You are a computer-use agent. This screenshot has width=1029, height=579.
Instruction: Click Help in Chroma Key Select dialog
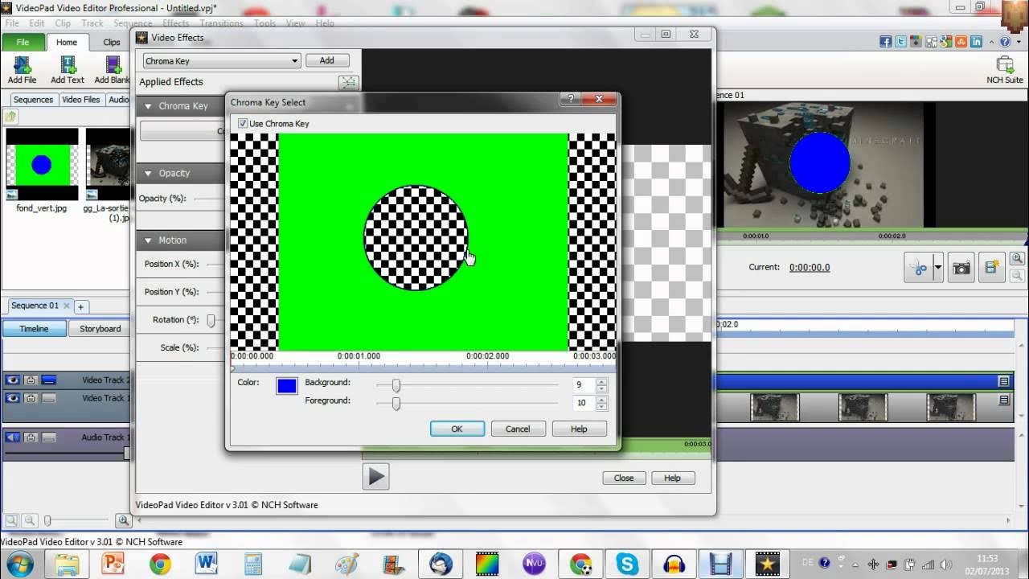pyautogui.click(x=579, y=429)
